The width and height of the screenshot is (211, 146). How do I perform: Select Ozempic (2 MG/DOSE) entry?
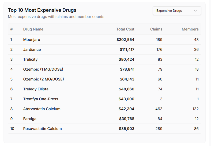[43, 79]
